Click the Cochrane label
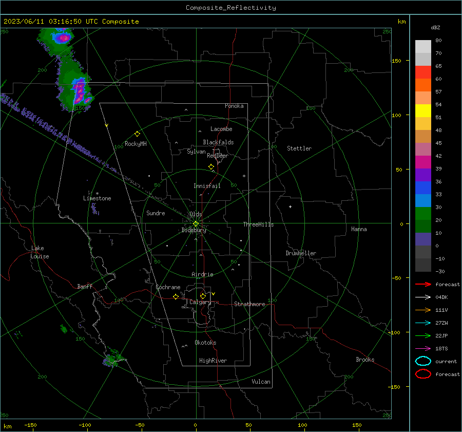The image size is (462, 432). [168, 287]
